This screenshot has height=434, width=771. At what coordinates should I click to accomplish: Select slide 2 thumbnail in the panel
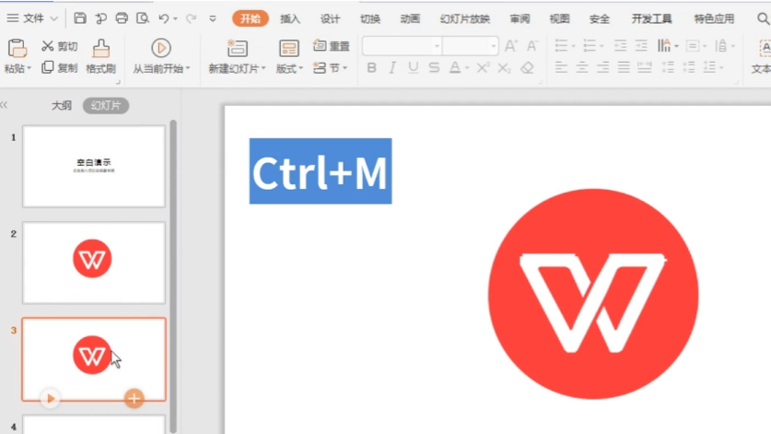(x=94, y=262)
